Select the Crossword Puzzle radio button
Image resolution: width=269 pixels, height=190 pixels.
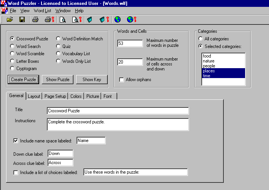[x=12, y=38]
